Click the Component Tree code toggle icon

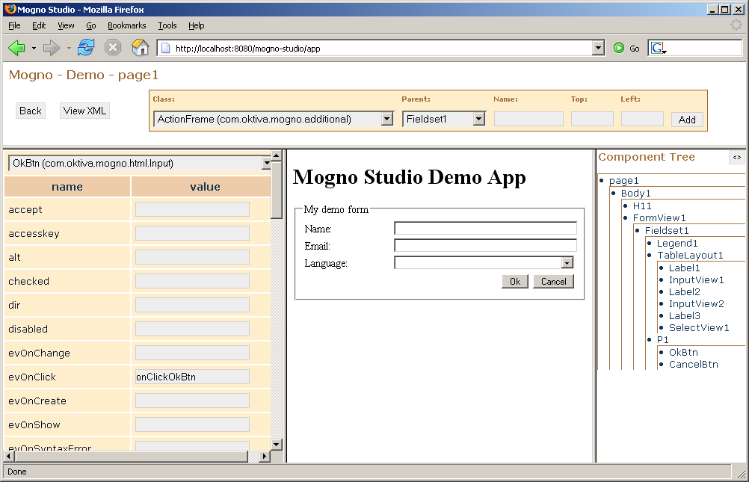pyautogui.click(x=736, y=157)
